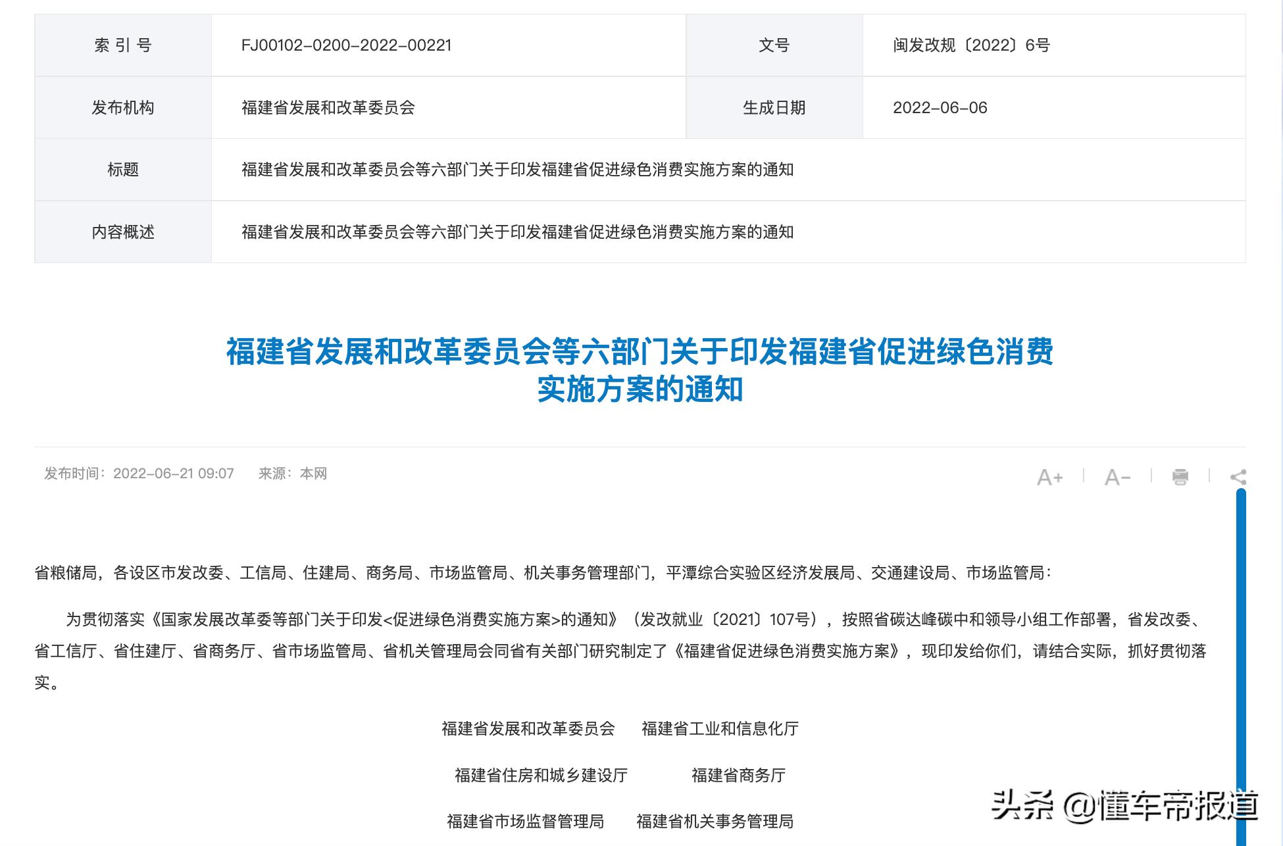This screenshot has height=846, width=1283.
Task: Click the source label 来源：本网
Action: coord(292,474)
